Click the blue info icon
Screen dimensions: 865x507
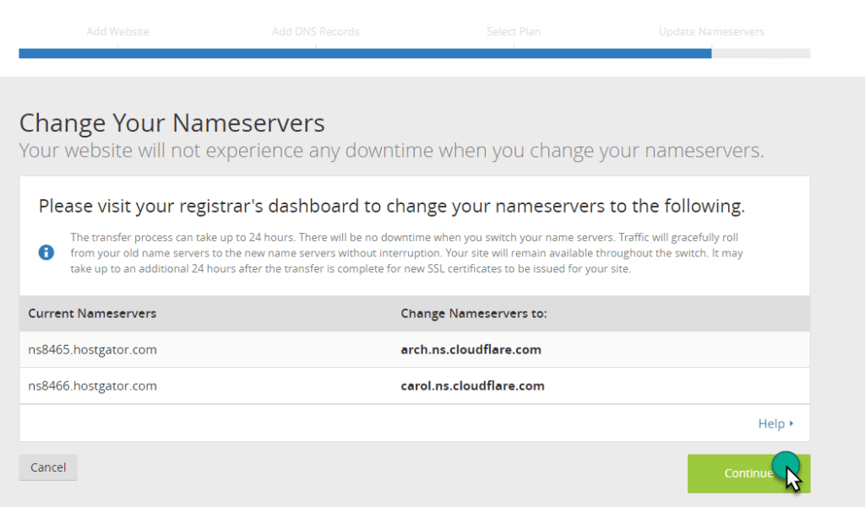(46, 252)
